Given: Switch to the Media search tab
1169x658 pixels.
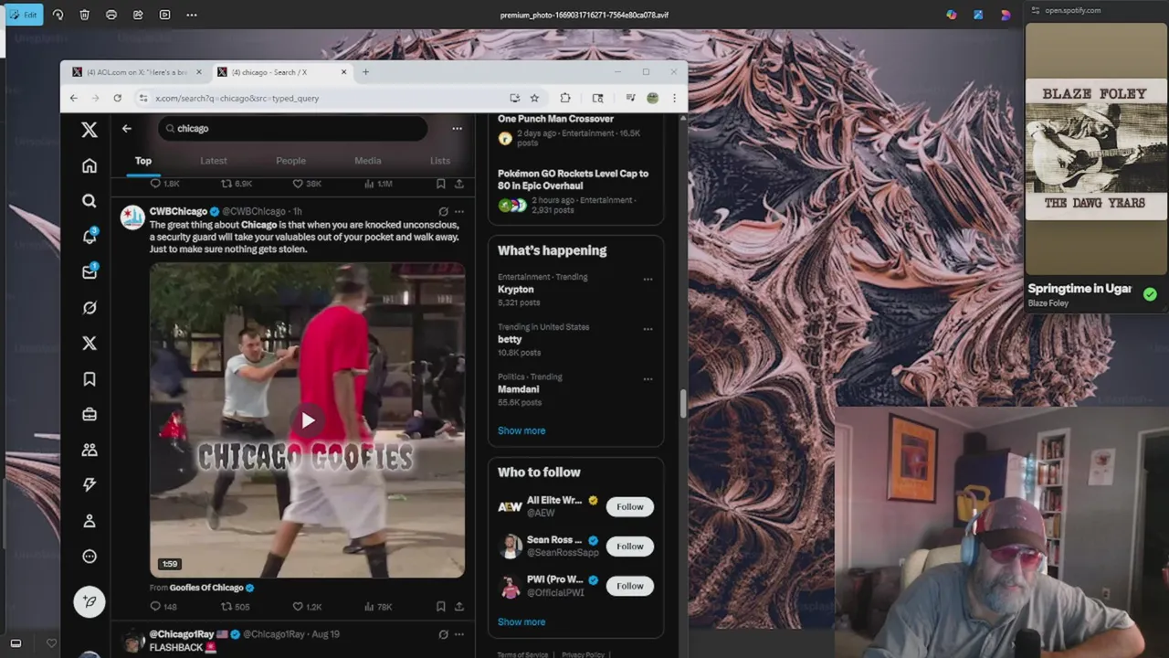Looking at the screenshot, I should pyautogui.click(x=368, y=161).
